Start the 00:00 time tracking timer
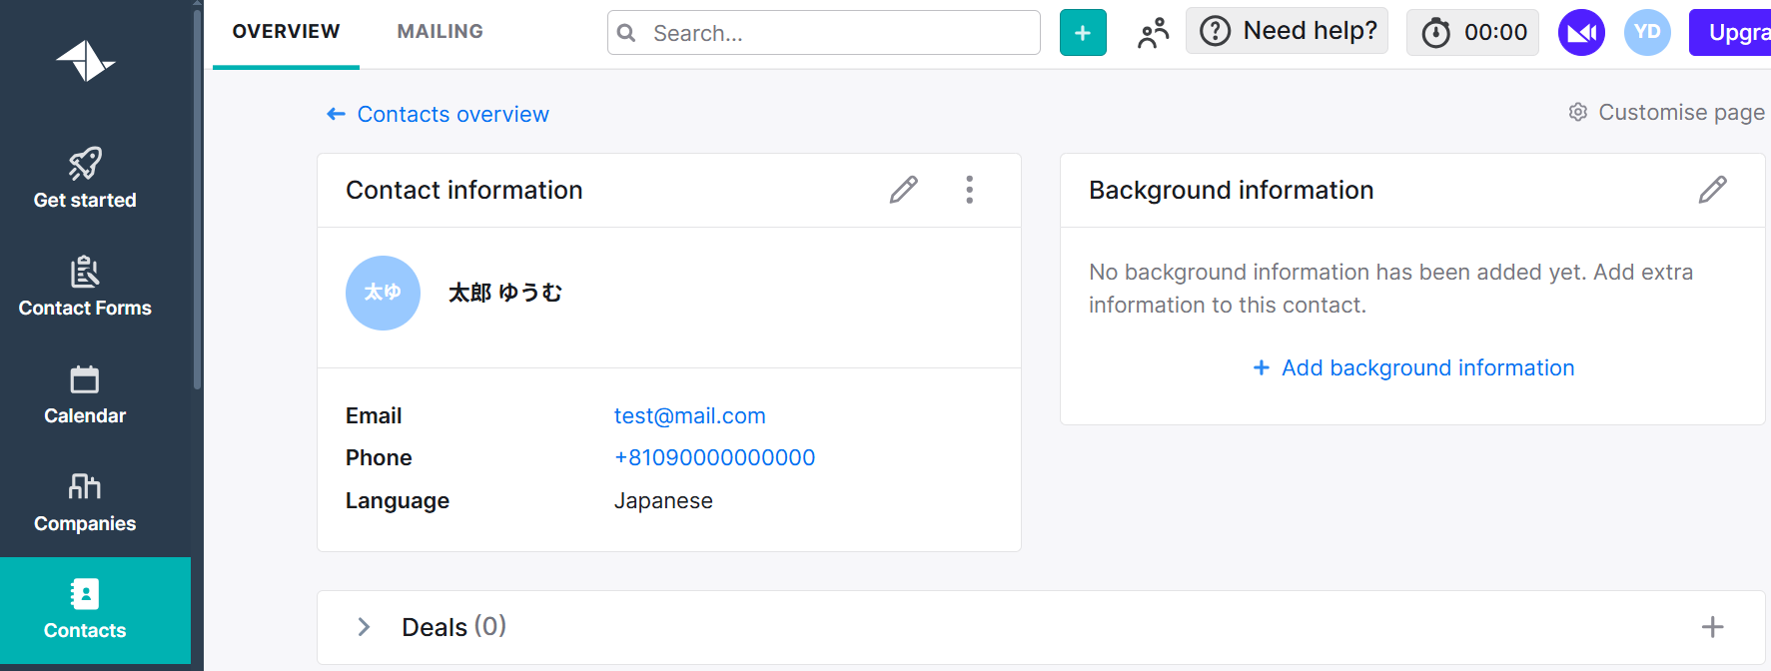Image resolution: width=1771 pixels, height=671 pixels. [1472, 33]
